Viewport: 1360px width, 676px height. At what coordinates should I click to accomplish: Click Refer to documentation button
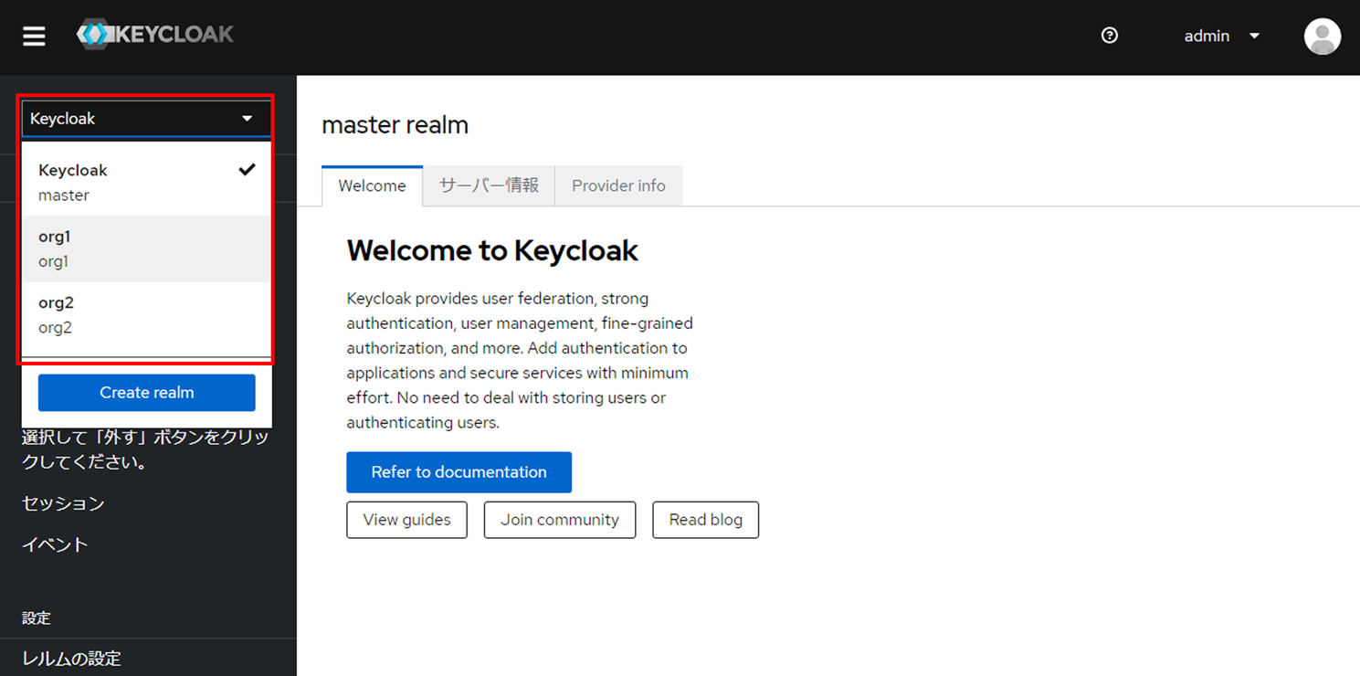point(459,472)
